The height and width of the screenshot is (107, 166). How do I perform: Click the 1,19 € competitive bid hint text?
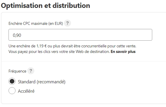(x=72, y=46)
